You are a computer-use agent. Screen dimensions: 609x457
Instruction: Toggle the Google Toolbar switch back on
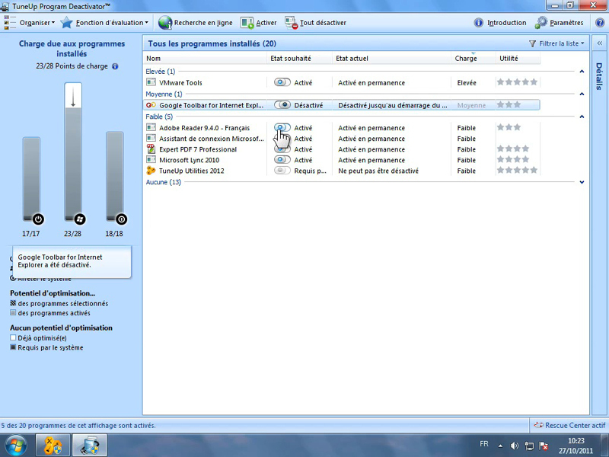point(282,105)
